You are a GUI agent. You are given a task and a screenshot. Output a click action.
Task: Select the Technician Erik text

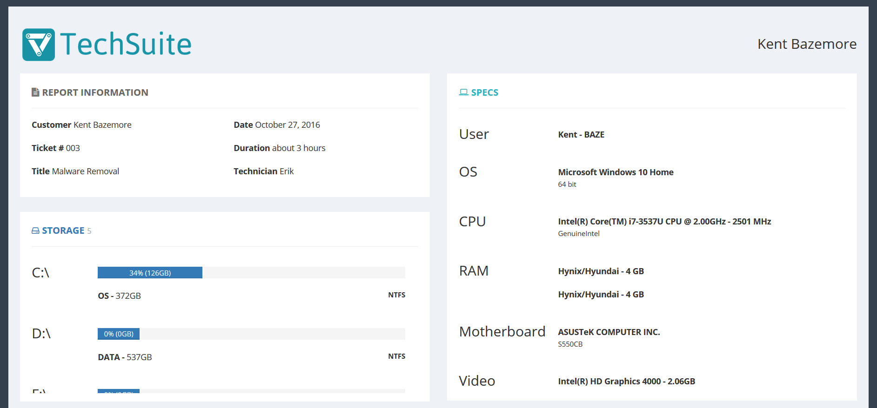click(264, 171)
